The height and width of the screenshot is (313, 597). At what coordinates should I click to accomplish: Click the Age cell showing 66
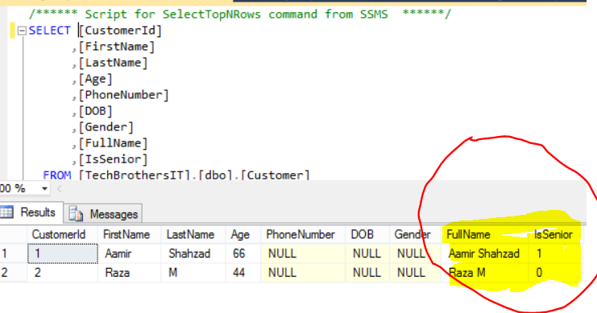click(x=243, y=253)
